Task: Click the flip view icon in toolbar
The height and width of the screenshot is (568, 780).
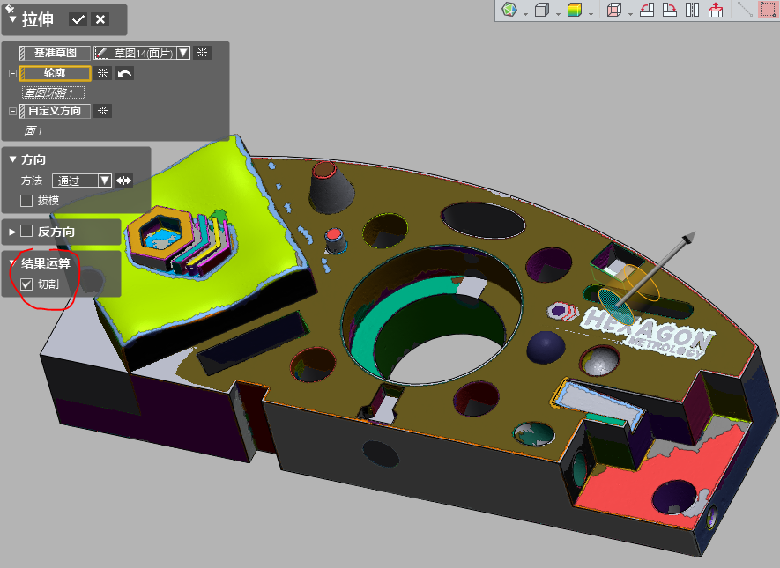Action: (x=692, y=11)
